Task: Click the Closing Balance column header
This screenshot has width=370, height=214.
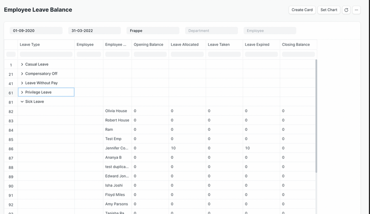Action: click(298, 44)
